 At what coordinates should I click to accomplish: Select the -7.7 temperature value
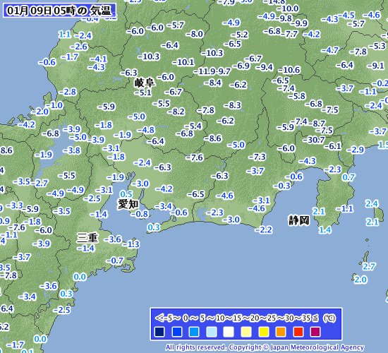pos(289,34)
